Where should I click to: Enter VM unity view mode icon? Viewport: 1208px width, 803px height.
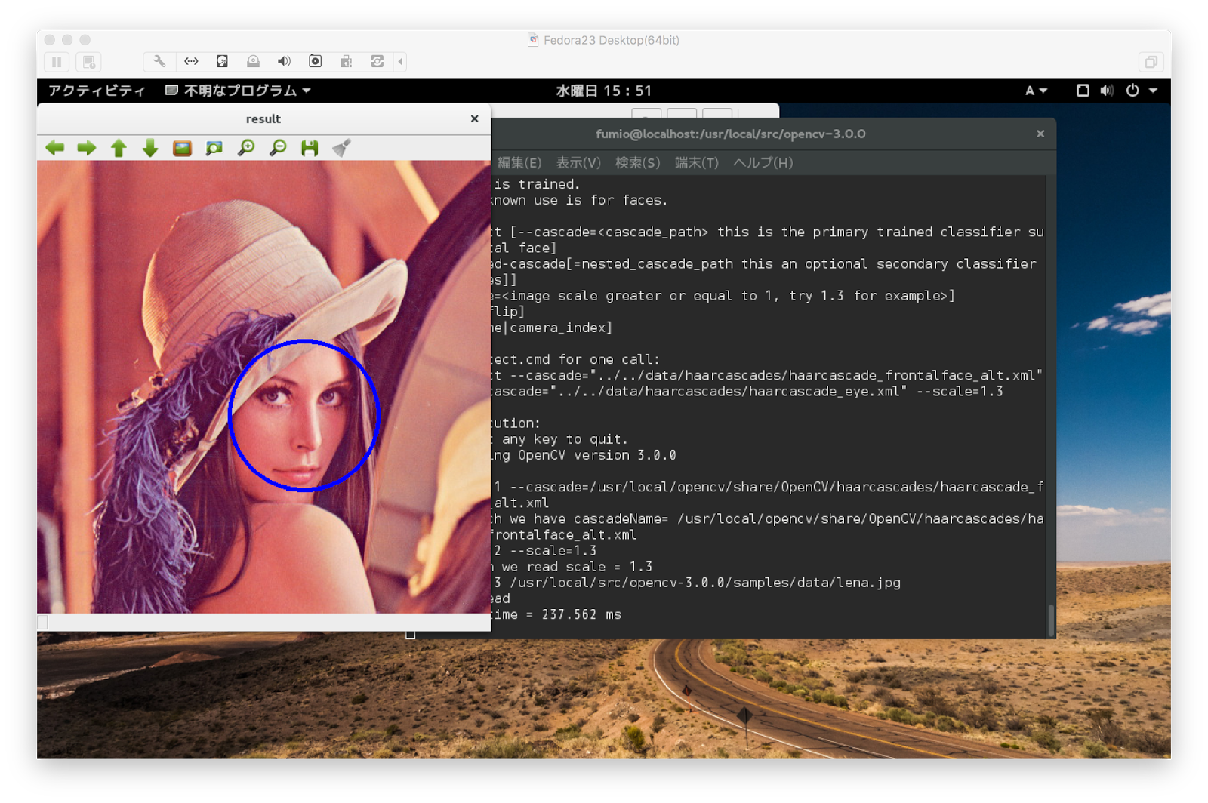[x=1151, y=62]
